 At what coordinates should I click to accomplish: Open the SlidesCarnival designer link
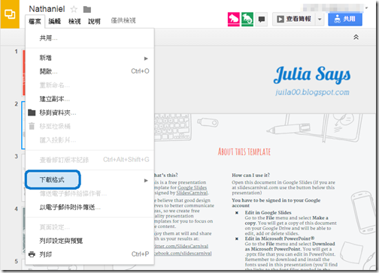[x=192, y=193]
